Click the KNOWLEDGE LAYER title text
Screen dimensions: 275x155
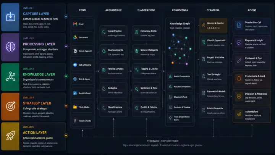click(x=39, y=74)
